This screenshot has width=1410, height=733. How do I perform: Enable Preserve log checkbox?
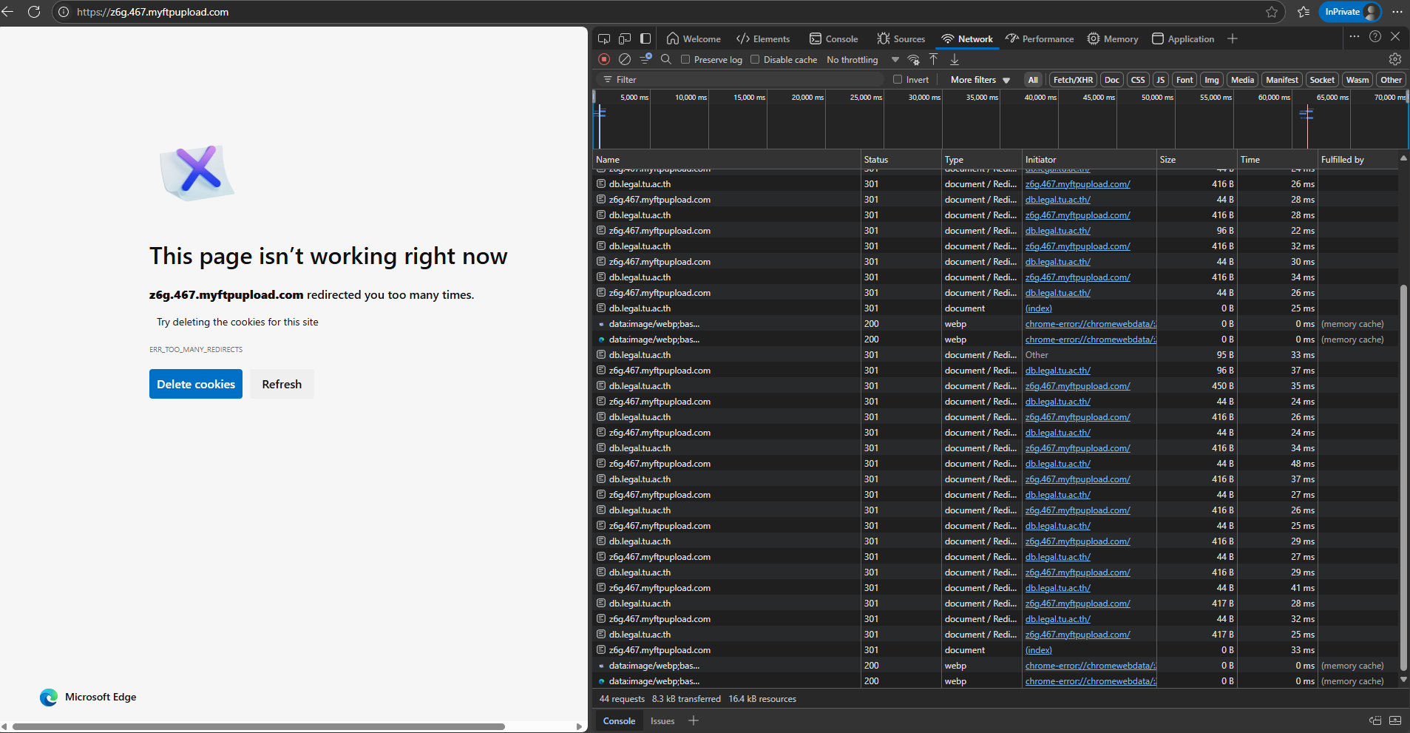[x=685, y=60]
